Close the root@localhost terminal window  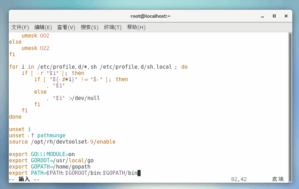[286, 16]
